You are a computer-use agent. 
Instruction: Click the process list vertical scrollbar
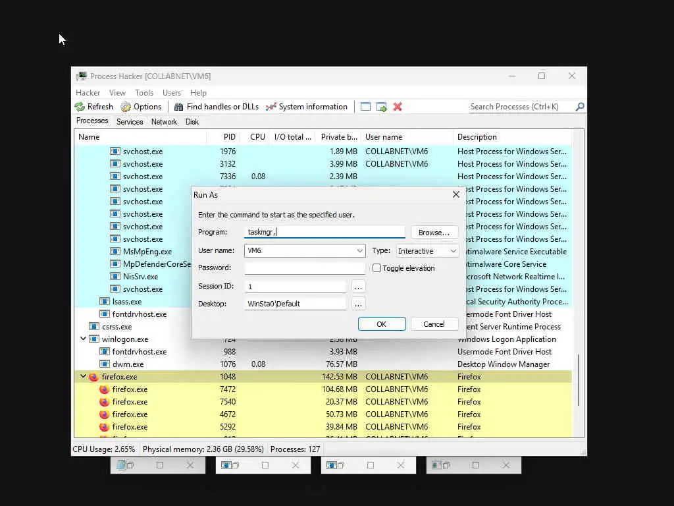pos(579,379)
